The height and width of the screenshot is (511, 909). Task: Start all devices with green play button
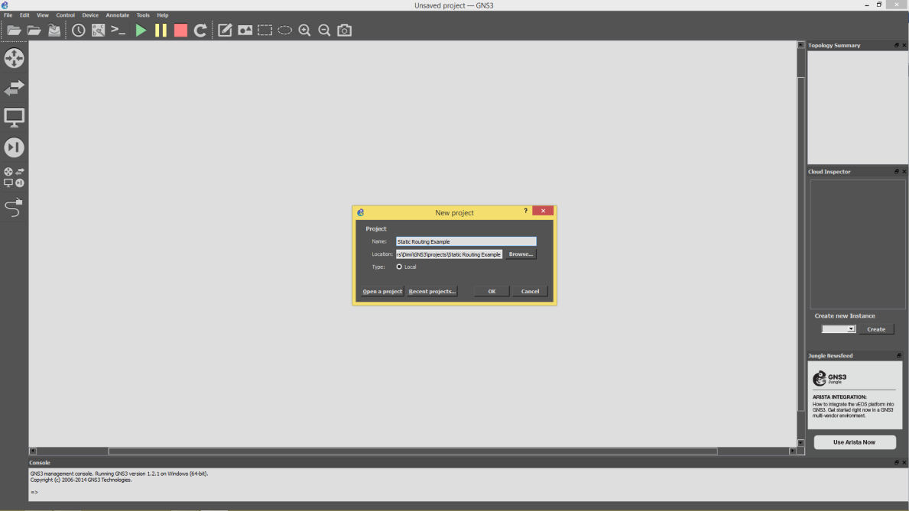pos(141,30)
